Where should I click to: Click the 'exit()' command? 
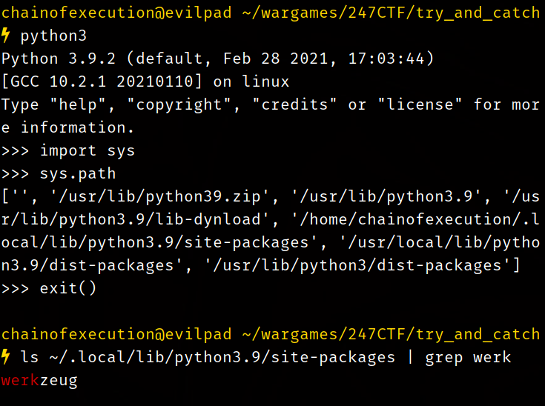pyautogui.click(x=67, y=288)
